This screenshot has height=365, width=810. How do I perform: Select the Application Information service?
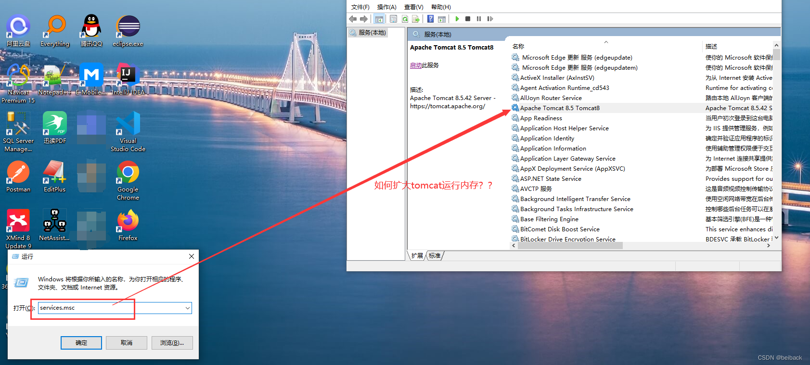coord(642,149)
